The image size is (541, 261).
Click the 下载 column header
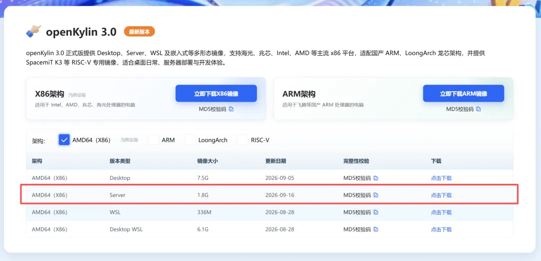tap(436, 161)
